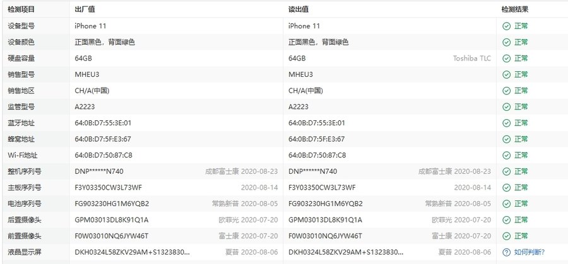Click the question mark icon in 液晶显示屏 row

coord(506,252)
